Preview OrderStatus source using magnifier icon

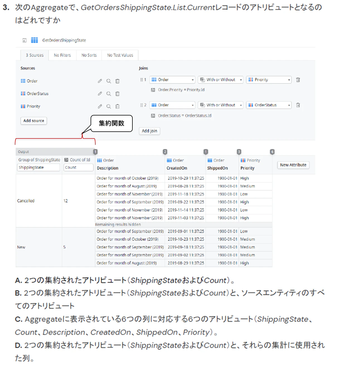(x=109, y=94)
